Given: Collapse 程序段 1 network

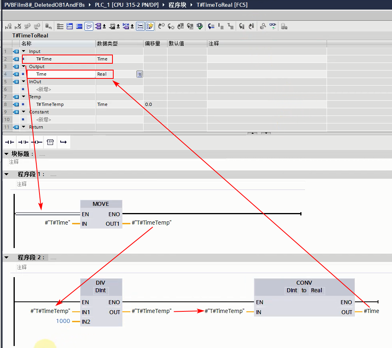Looking at the screenshot, I should click(x=6, y=174).
